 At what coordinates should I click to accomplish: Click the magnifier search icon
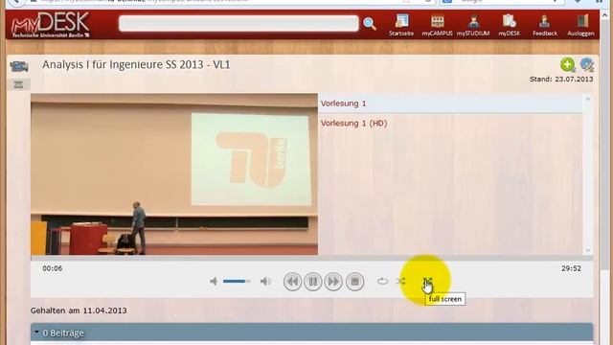click(x=370, y=24)
